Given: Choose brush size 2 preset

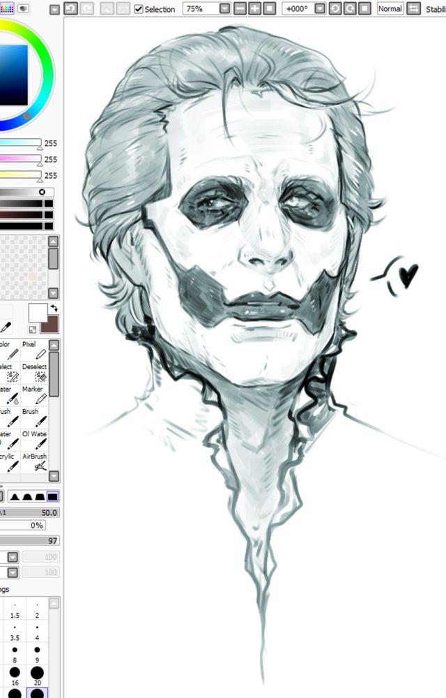Looking at the screenshot, I should click(x=37, y=610).
